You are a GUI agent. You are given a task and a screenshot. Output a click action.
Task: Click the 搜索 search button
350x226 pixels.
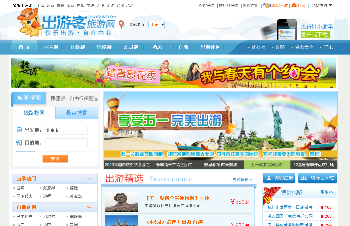[x=55, y=158]
